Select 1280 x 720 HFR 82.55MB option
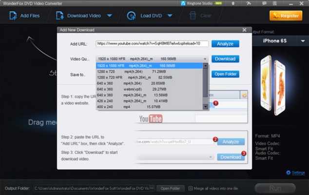Screen dimensions: 309x195 pyautogui.click(x=149, y=78)
